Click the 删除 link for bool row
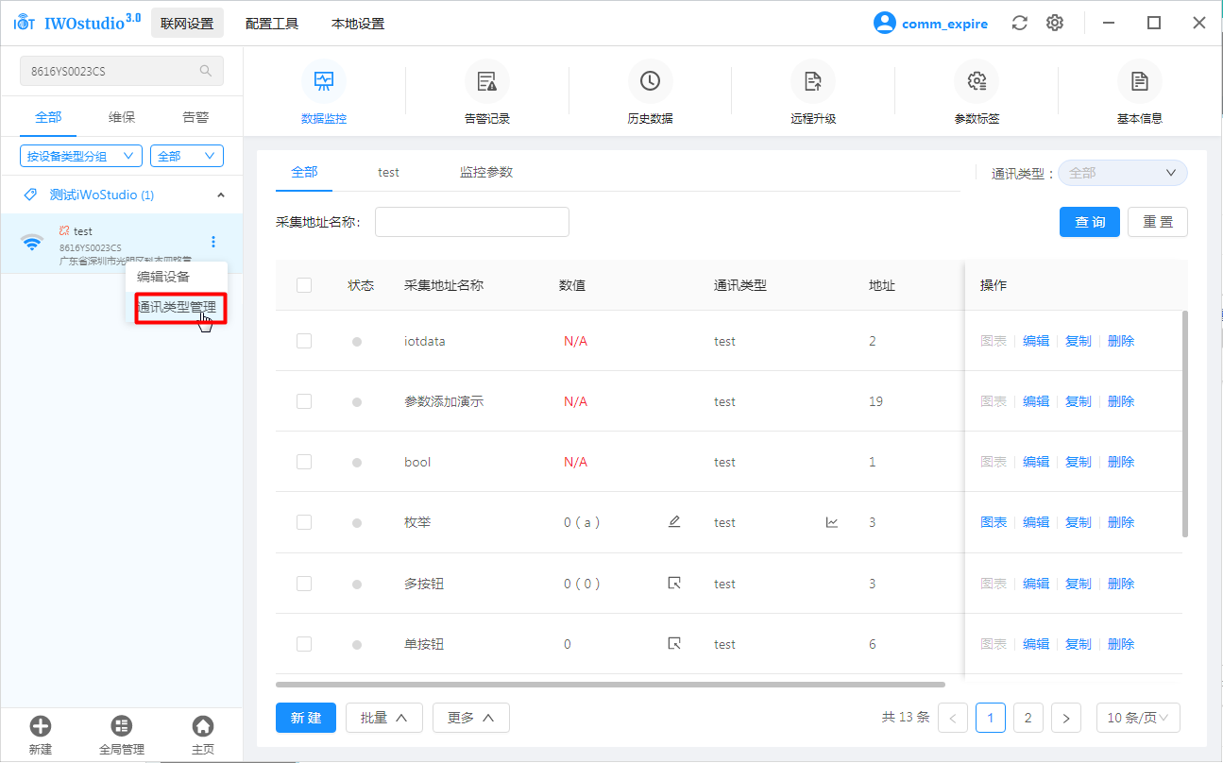1223x763 pixels. 1120,462
